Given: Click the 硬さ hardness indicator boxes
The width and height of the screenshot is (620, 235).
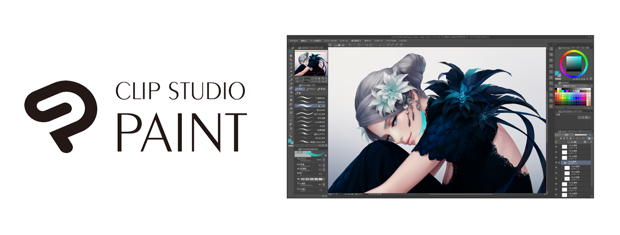Looking at the screenshot, I should click(312, 179).
